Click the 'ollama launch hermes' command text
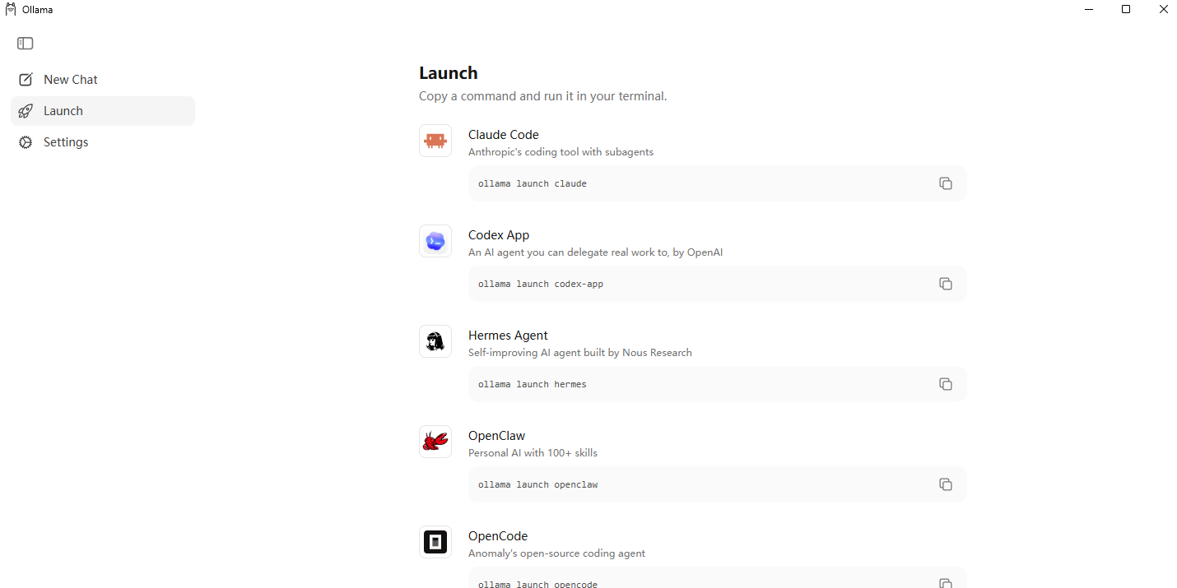 point(533,384)
